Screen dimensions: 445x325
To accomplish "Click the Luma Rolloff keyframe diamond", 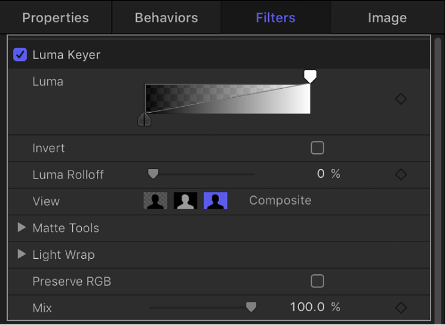I will pos(401,175).
